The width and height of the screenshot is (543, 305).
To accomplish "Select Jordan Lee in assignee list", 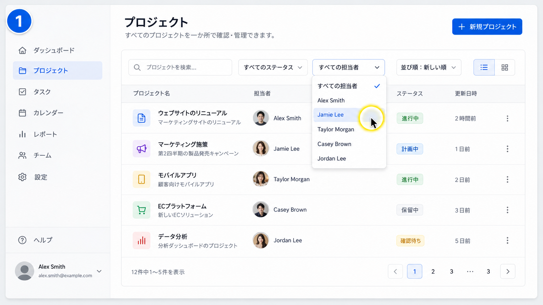I will pos(349,159).
